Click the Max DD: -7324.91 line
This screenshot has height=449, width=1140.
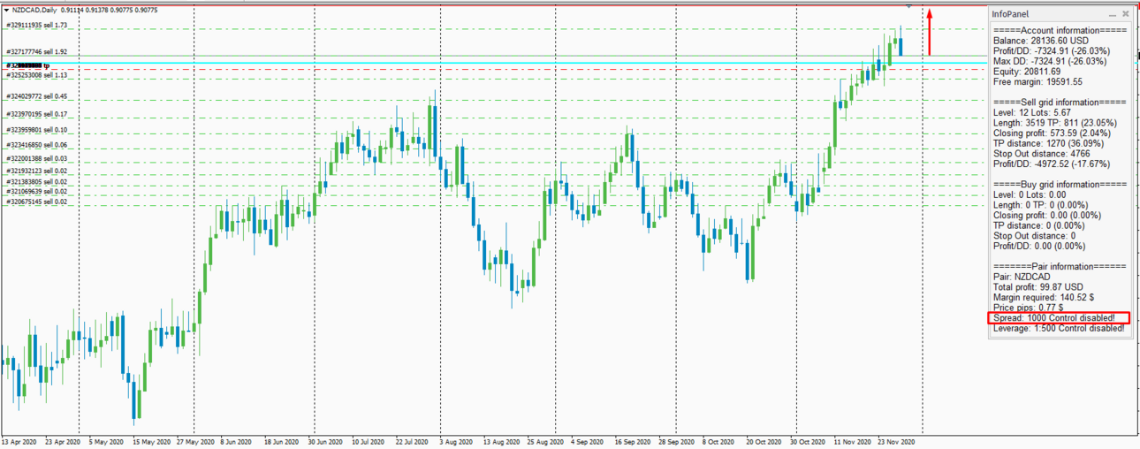pos(1050,61)
